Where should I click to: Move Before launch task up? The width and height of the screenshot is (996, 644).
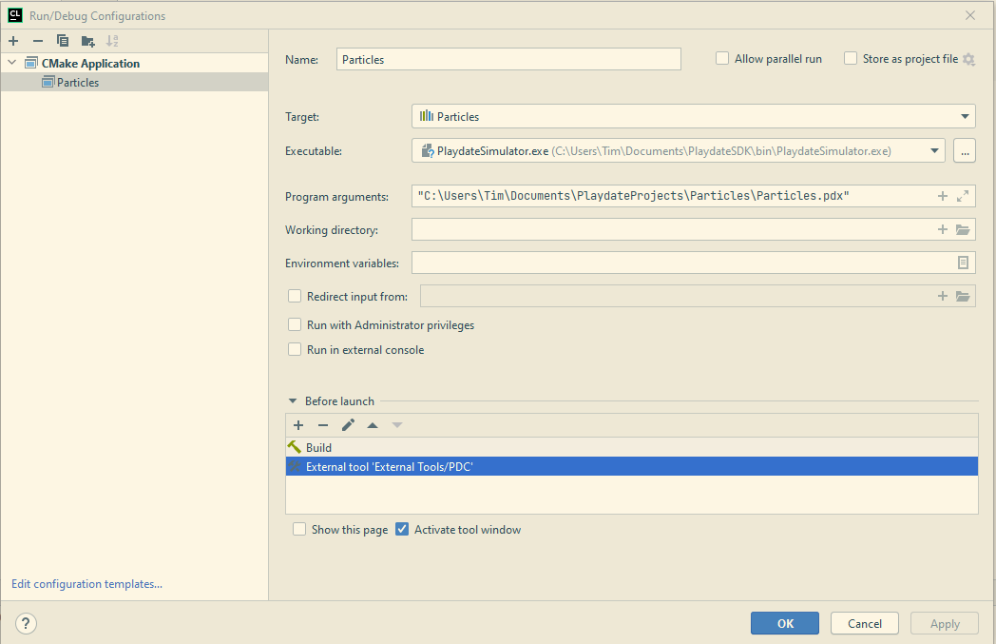pyautogui.click(x=373, y=425)
